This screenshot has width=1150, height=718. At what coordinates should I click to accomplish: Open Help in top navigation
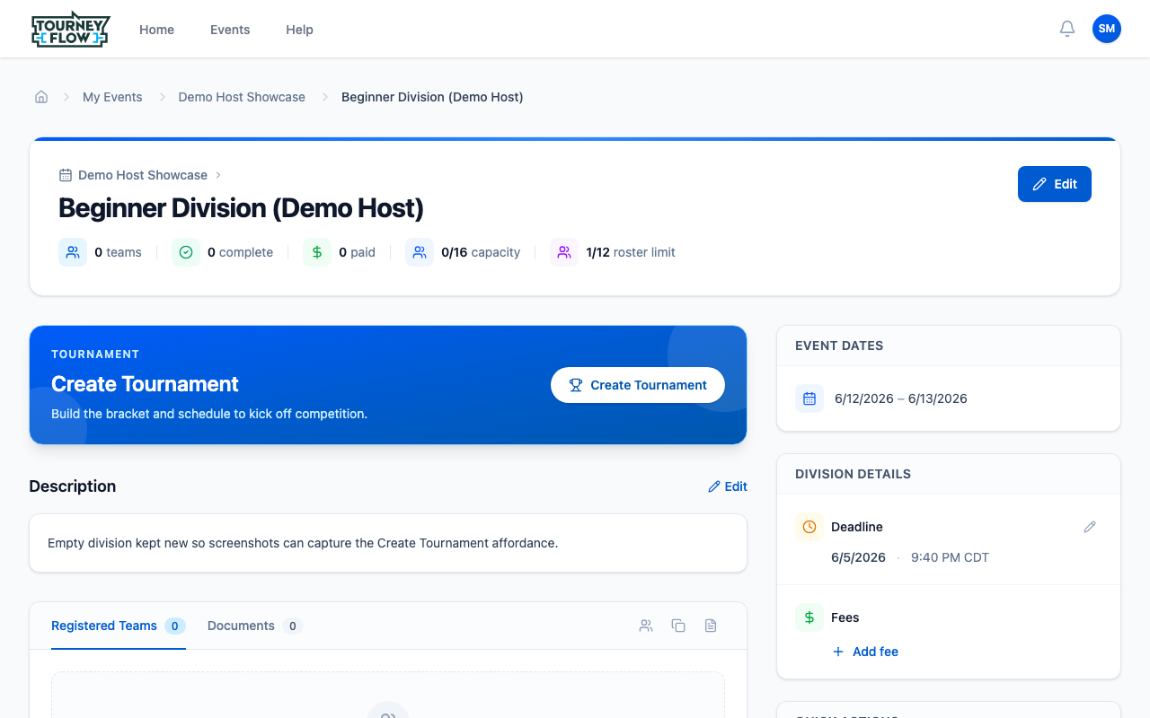[x=299, y=30]
